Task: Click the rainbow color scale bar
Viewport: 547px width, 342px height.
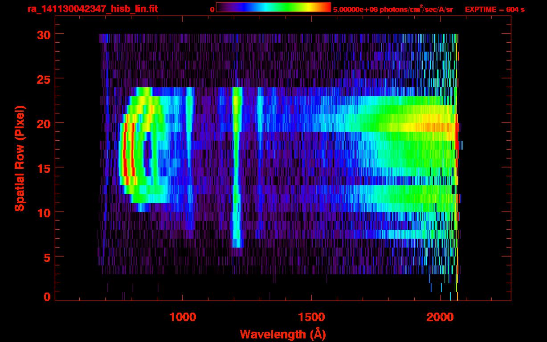Action: (273, 7)
